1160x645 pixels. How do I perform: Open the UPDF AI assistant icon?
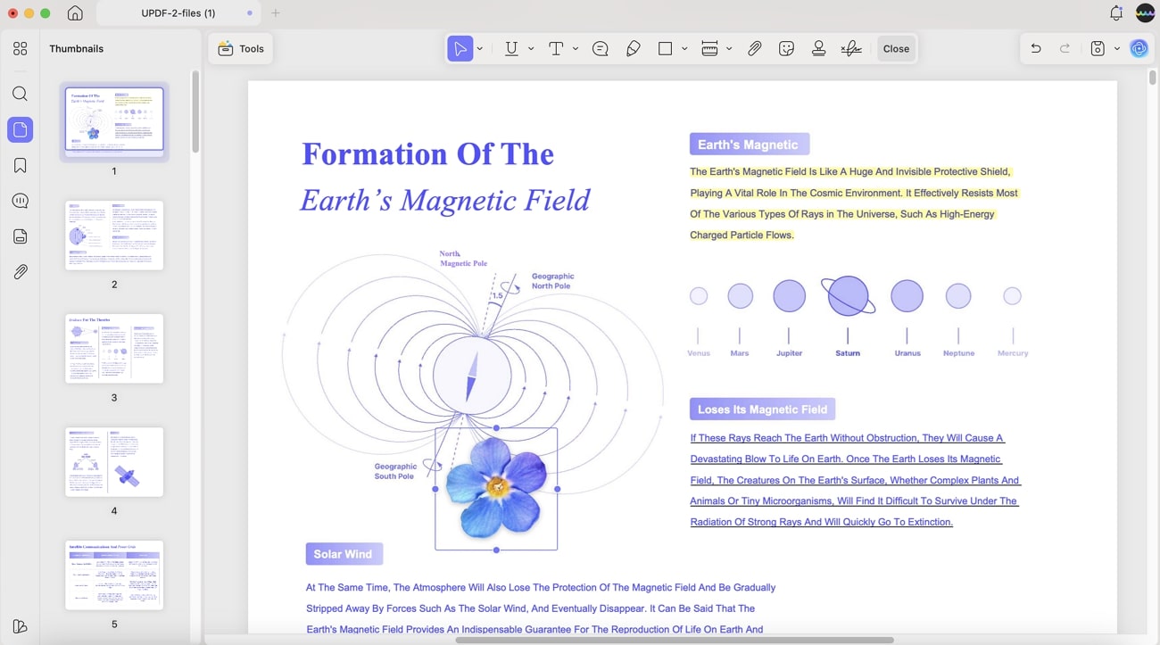pyautogui.click(x=1139, y=49)
